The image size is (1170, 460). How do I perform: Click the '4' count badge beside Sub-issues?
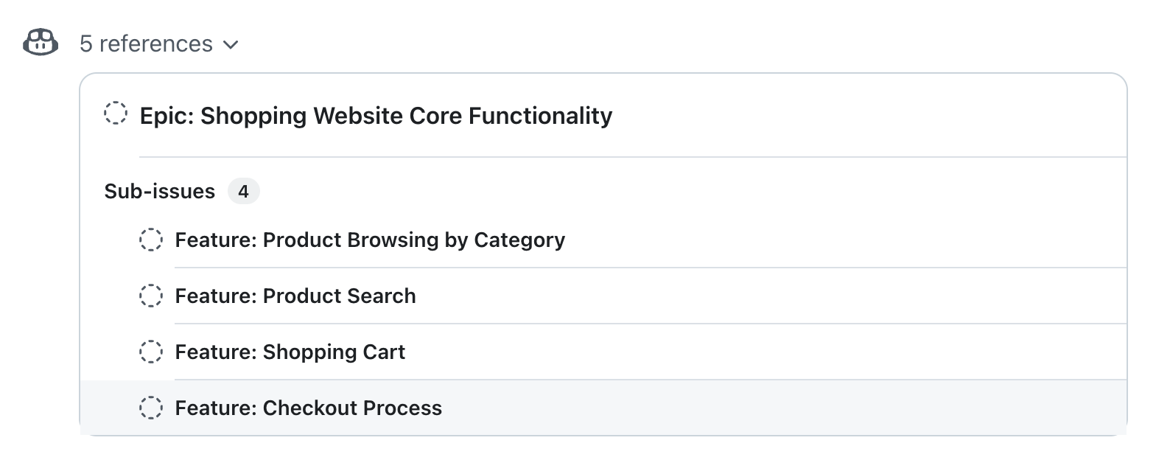pos(243,191)
